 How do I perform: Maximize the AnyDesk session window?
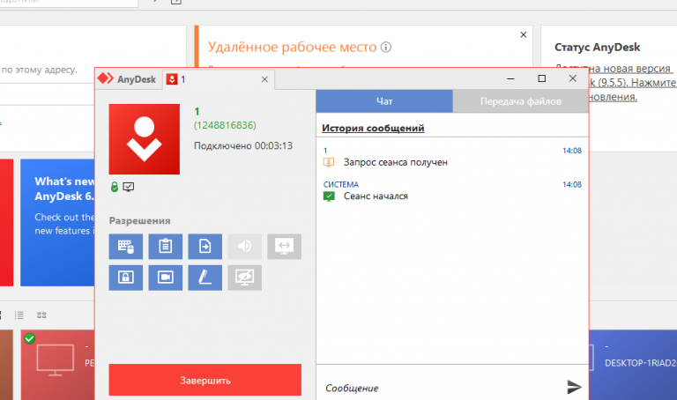pyautogui.click(x=542, y=78)
